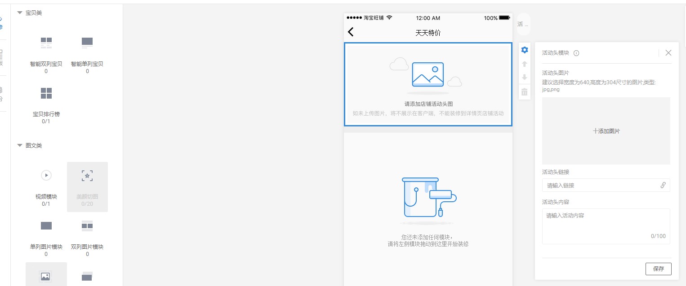
Task: Select the 智能单列宝贝 module icon
Action: pos(87,43)
